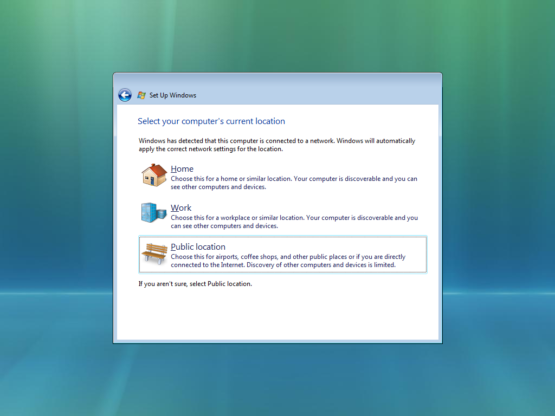Click the 'Select your computer's current location' heading
The image size is (555, 416).
point(211,121)
